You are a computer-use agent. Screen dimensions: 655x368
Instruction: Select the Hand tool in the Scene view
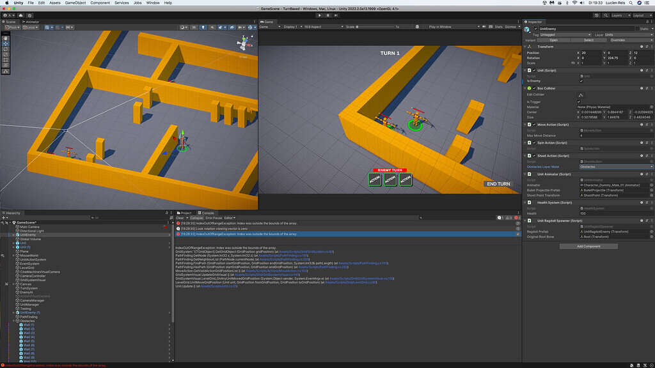coord(6,38)
